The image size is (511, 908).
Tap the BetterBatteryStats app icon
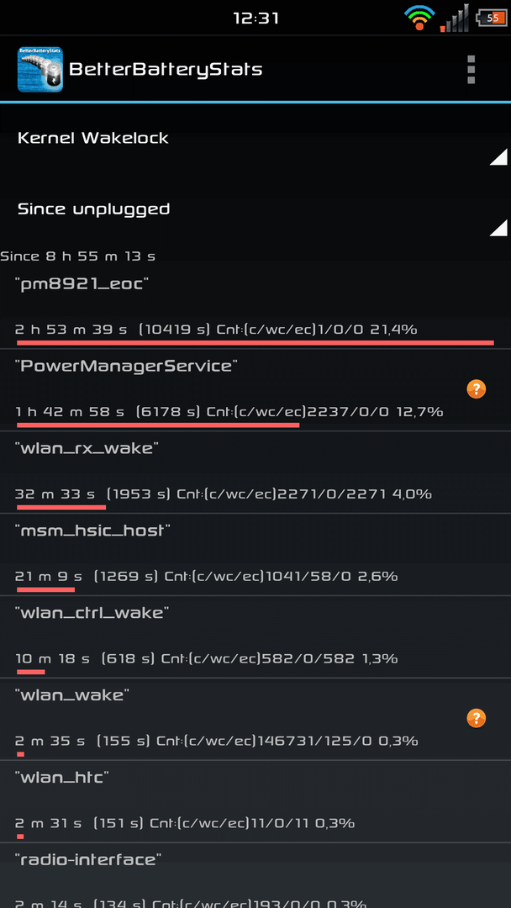[x=40, y=70]
